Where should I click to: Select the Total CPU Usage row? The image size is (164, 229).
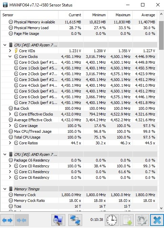click(79, 137)
